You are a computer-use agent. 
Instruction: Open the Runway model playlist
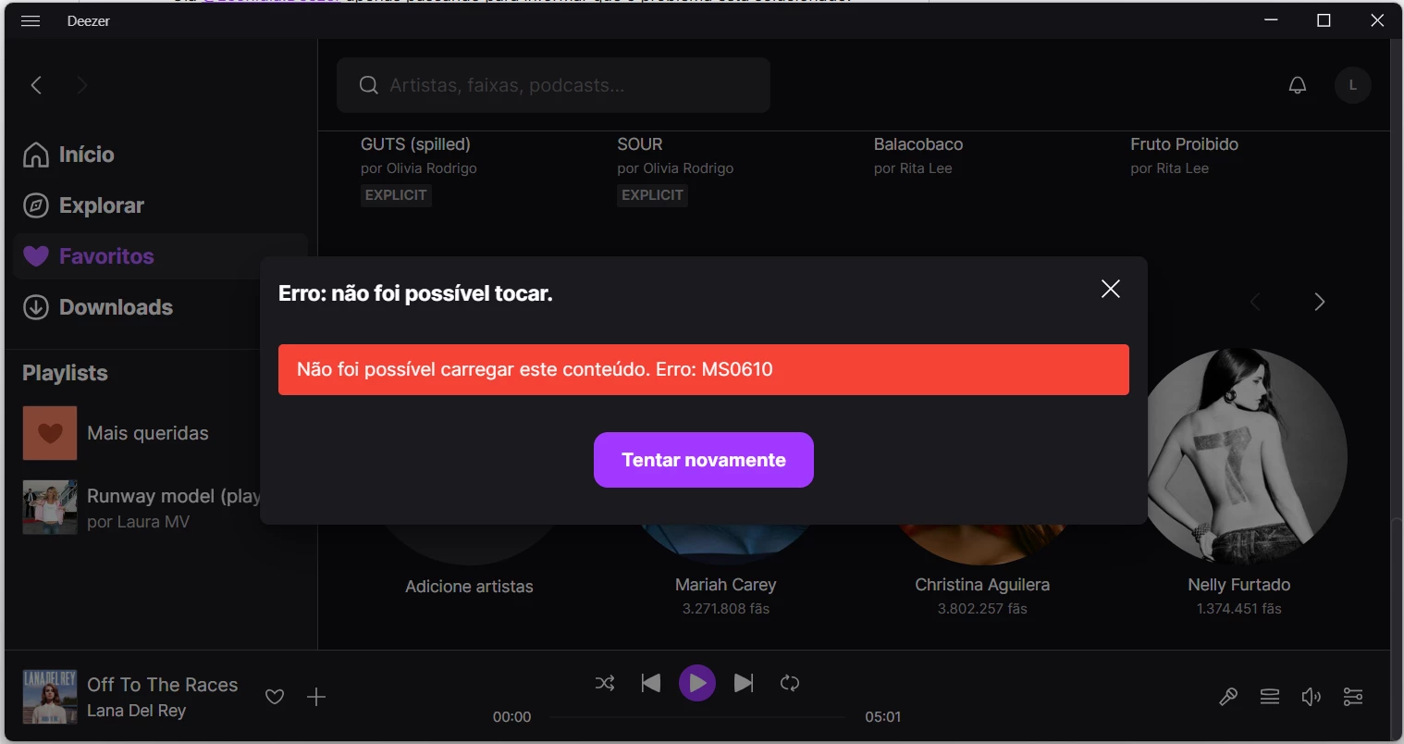tap(174, 496)
